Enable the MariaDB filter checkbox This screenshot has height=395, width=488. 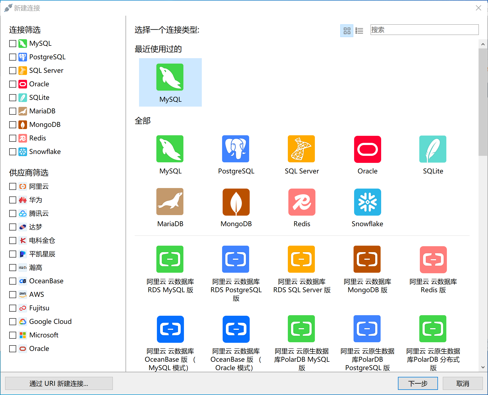coord(13,111)
